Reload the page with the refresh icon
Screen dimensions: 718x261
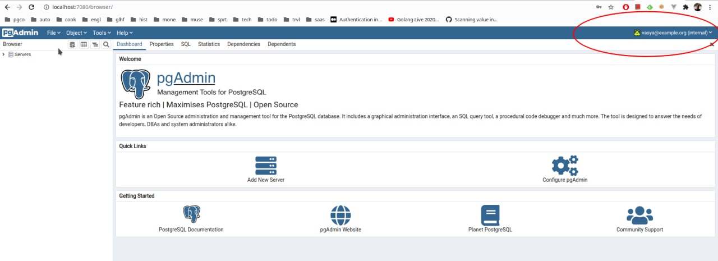[x=31, y=7]
